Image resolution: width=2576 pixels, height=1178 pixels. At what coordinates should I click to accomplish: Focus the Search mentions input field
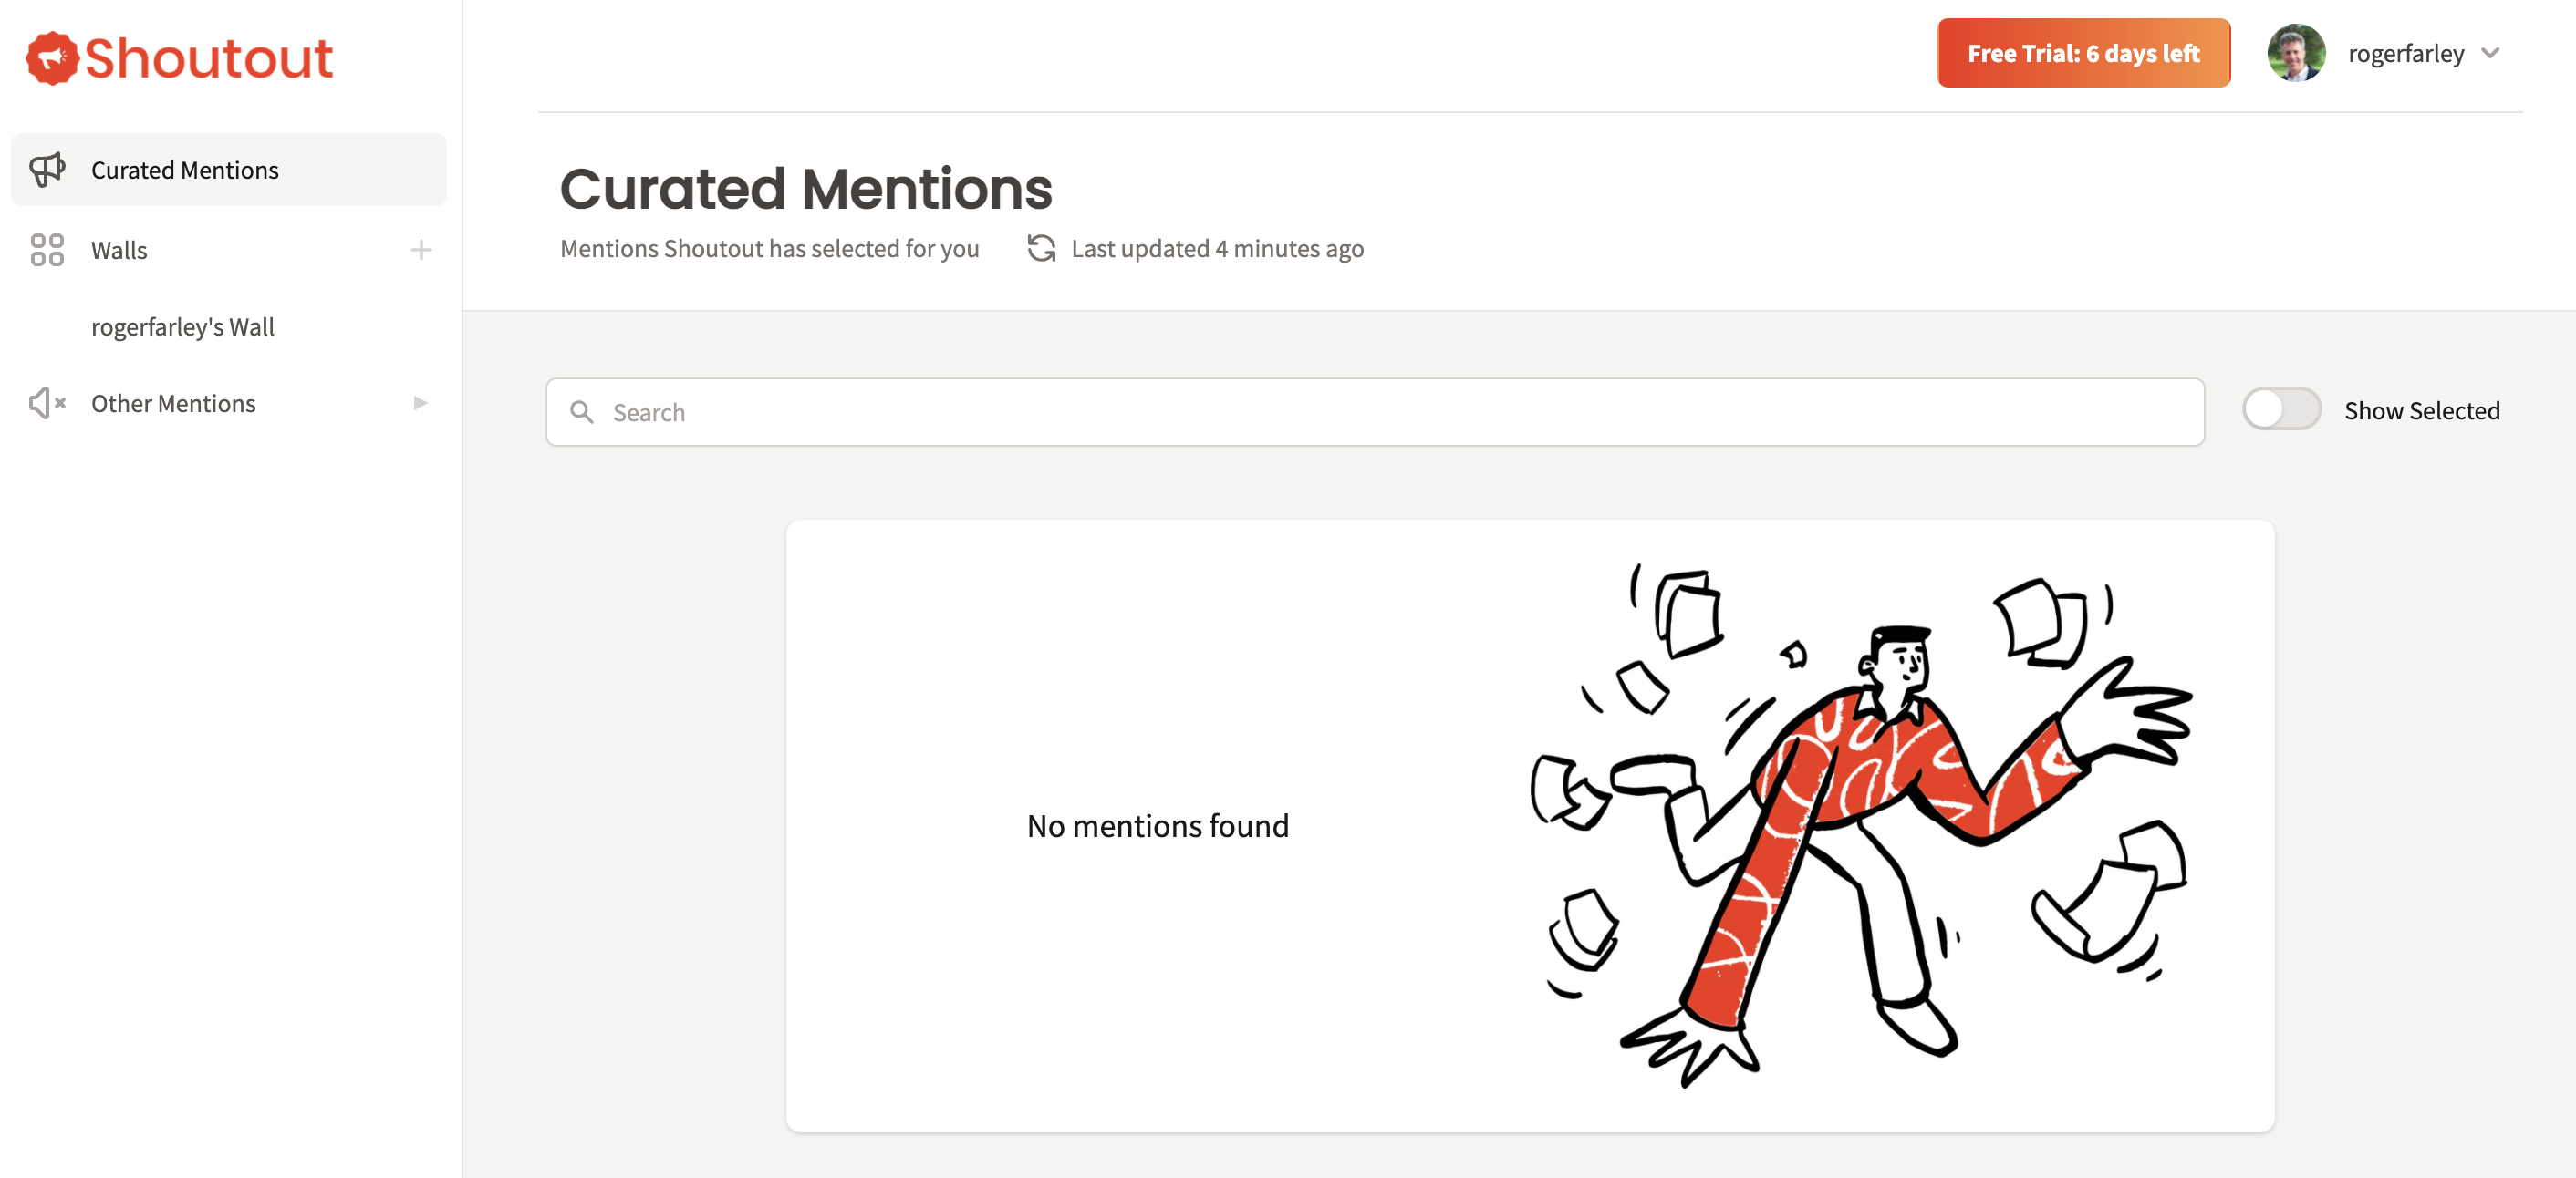[1375, 411]
